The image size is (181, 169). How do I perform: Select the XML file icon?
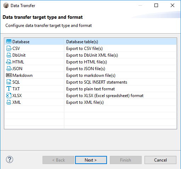[9, 102]
